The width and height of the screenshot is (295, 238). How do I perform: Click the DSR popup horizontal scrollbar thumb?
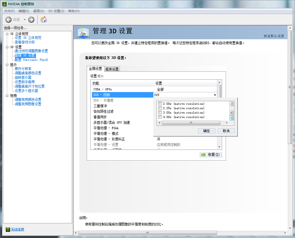191,123
